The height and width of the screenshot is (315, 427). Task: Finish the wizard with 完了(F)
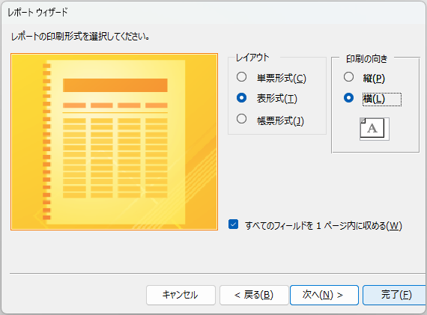(x=395, y=295)
